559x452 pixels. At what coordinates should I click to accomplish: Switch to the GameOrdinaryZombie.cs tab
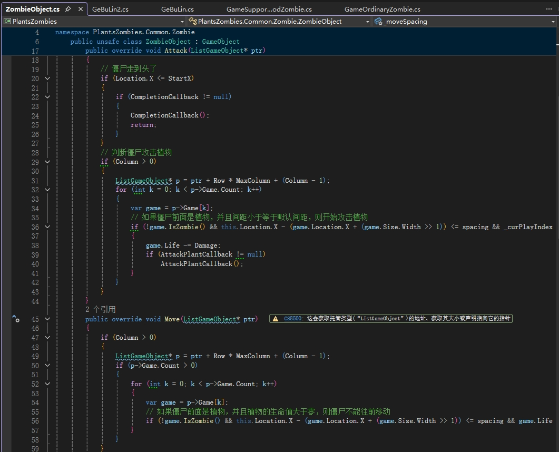coord(382,9)
